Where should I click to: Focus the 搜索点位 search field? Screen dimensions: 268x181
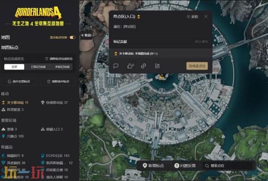tap(228, 166)
